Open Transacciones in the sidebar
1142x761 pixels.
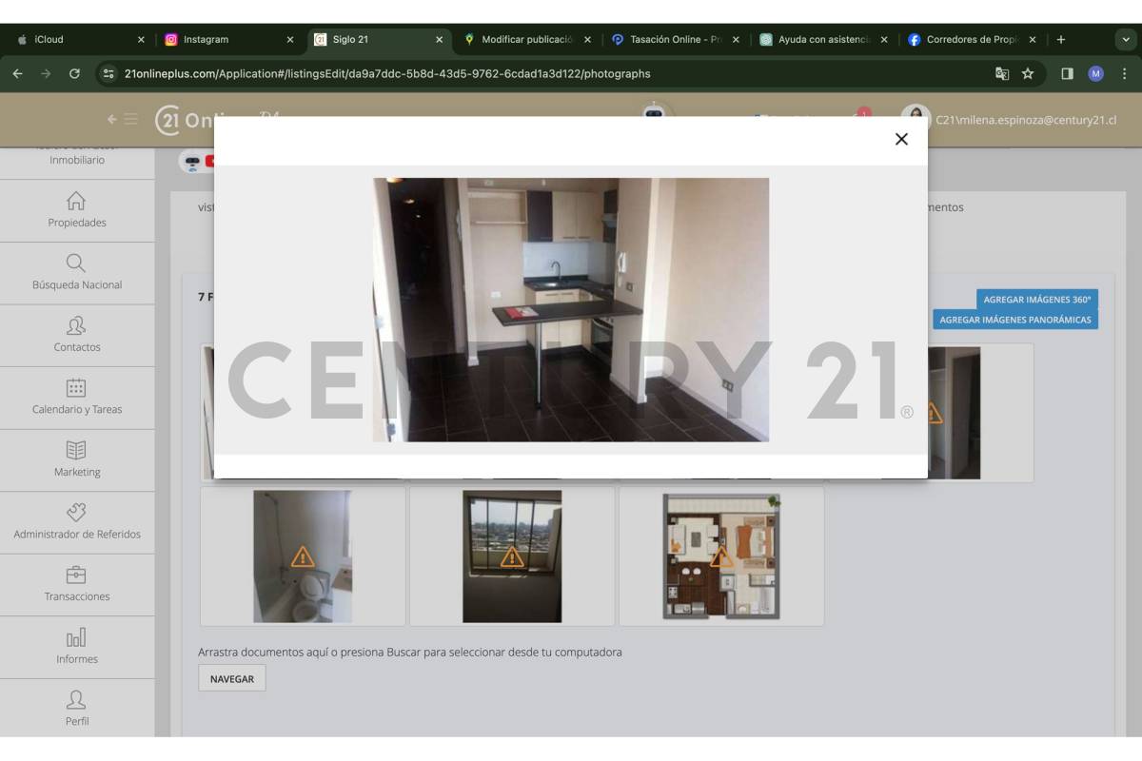[x=77, y=584]
